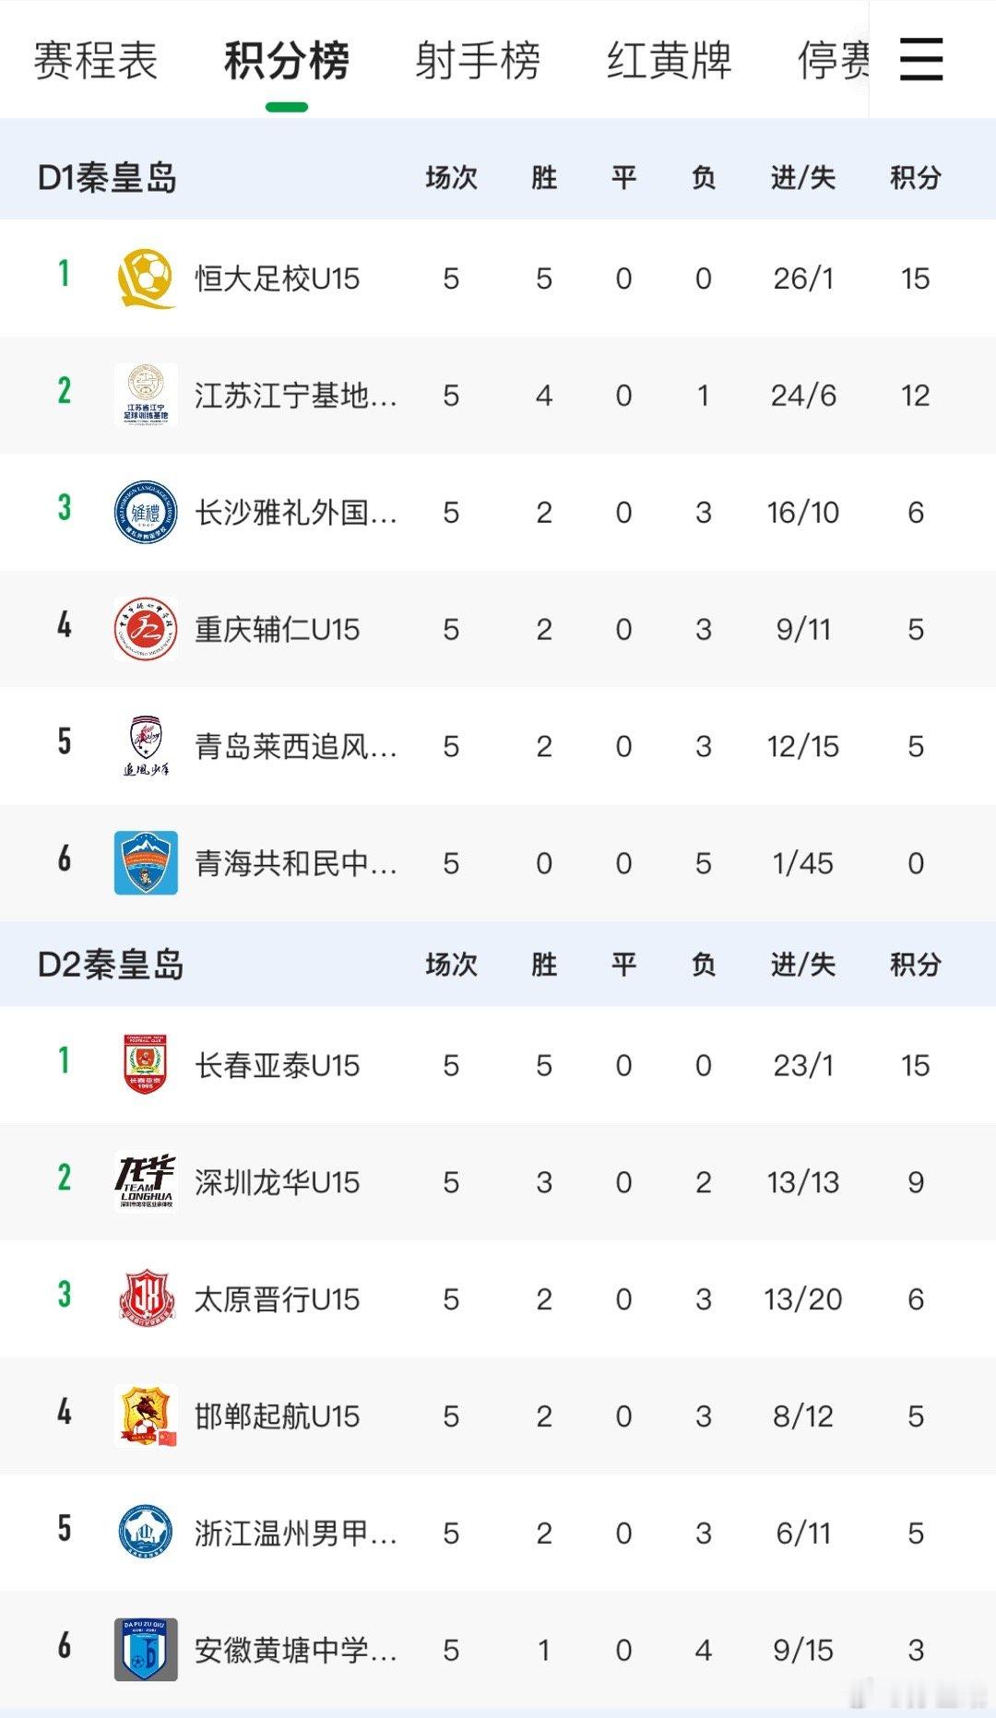Screen dimensions: 996x1718
Task: Open the hamburger menu icon
Action: coord(920,60)
